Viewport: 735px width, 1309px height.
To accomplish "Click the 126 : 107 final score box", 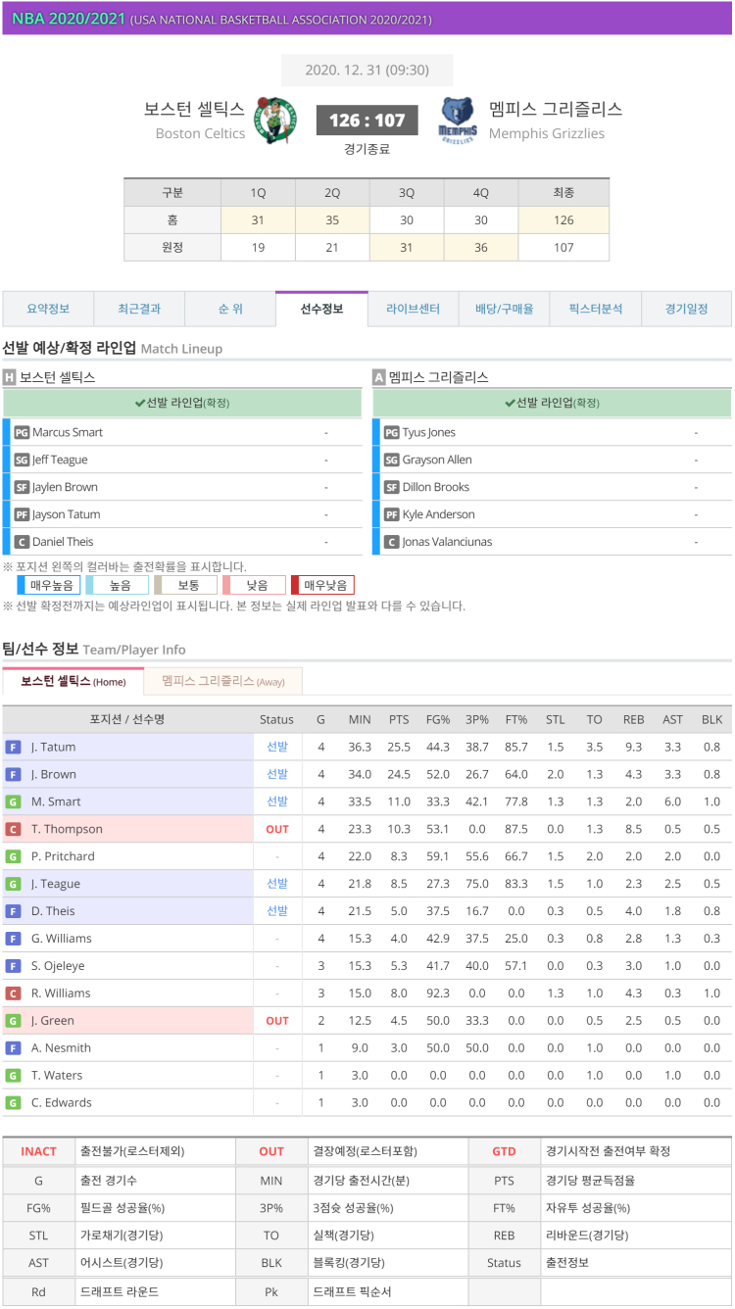I will coord(367,121).
